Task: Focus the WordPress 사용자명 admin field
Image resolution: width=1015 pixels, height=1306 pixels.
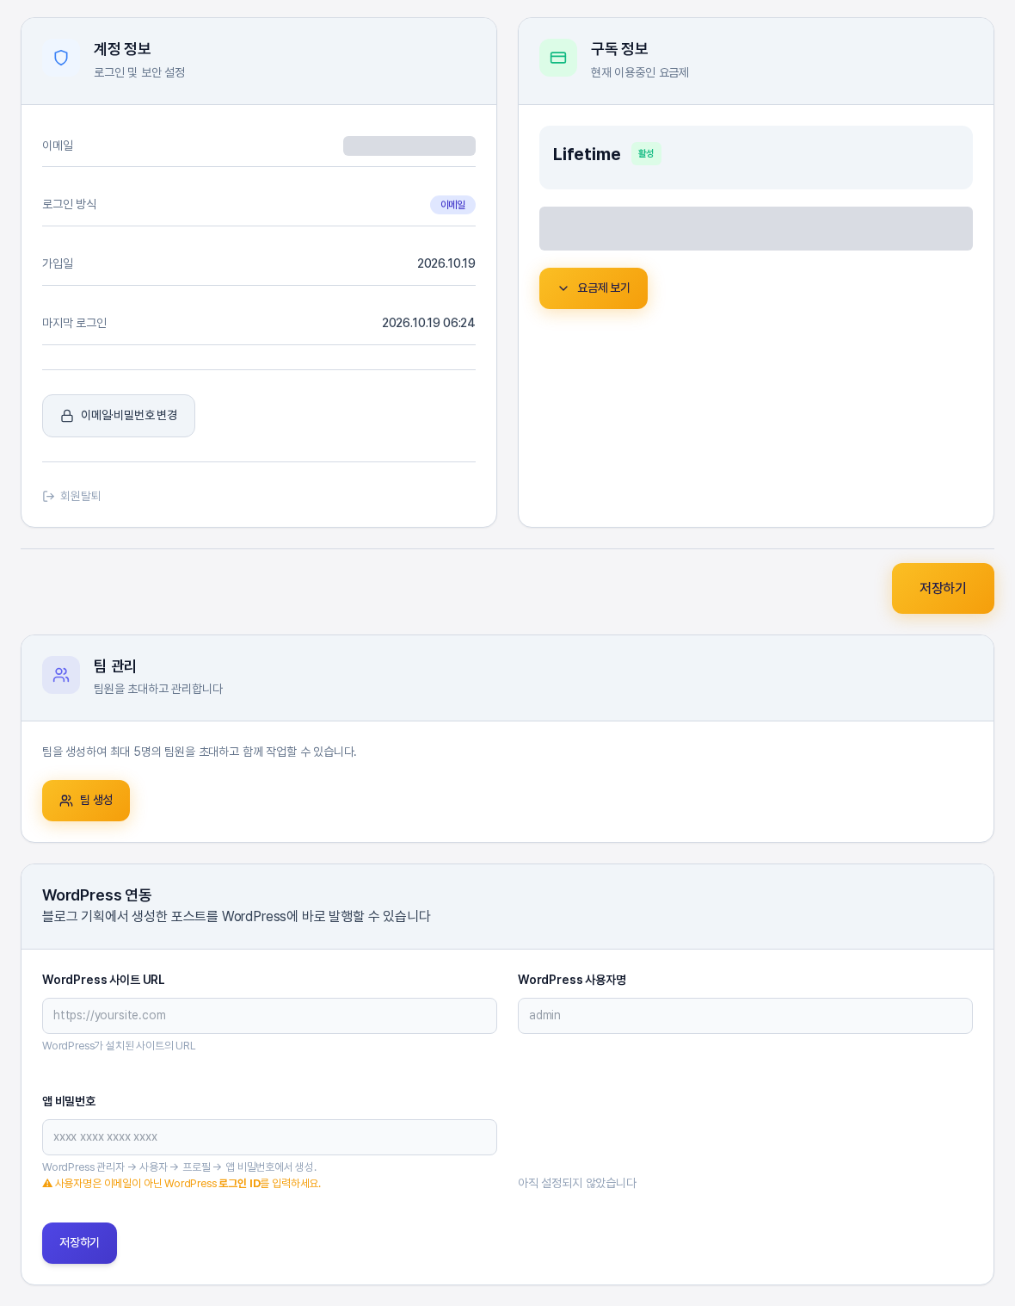Action: 745,1016
